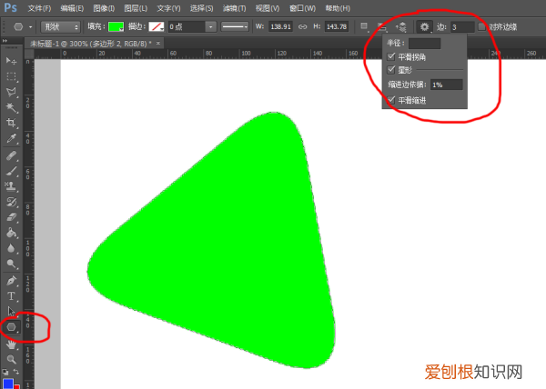Open the 形状 tool mode dropdown
The width and height of the screenshot is (546, 389).
point(60,27)
